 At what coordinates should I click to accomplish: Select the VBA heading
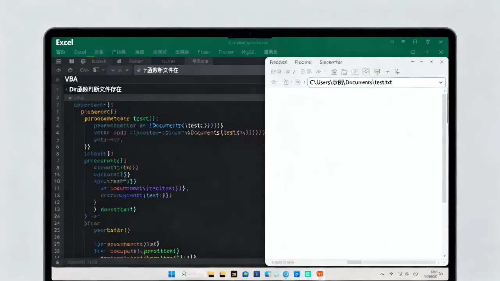pos(71,80)
